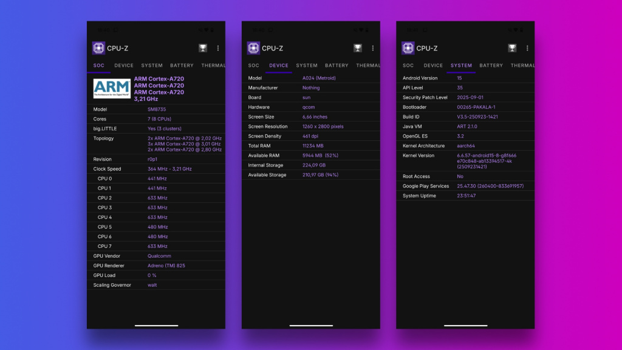Open three-dot overflow menu in middle phone
Viewport: 622px width, 350px height.
372,48
